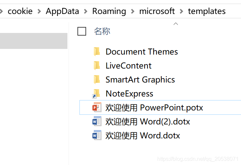
Task: Select the 欢迎使用 Word.dotx file name
Action: (x=143, y=136)
